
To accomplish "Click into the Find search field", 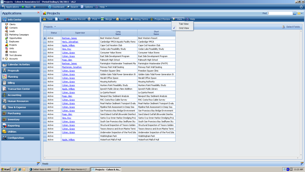I will click(x=280, y=13).
